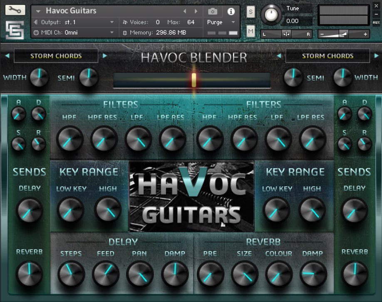
Task: Select next left layer sound arrow
Action: [105, 55]
